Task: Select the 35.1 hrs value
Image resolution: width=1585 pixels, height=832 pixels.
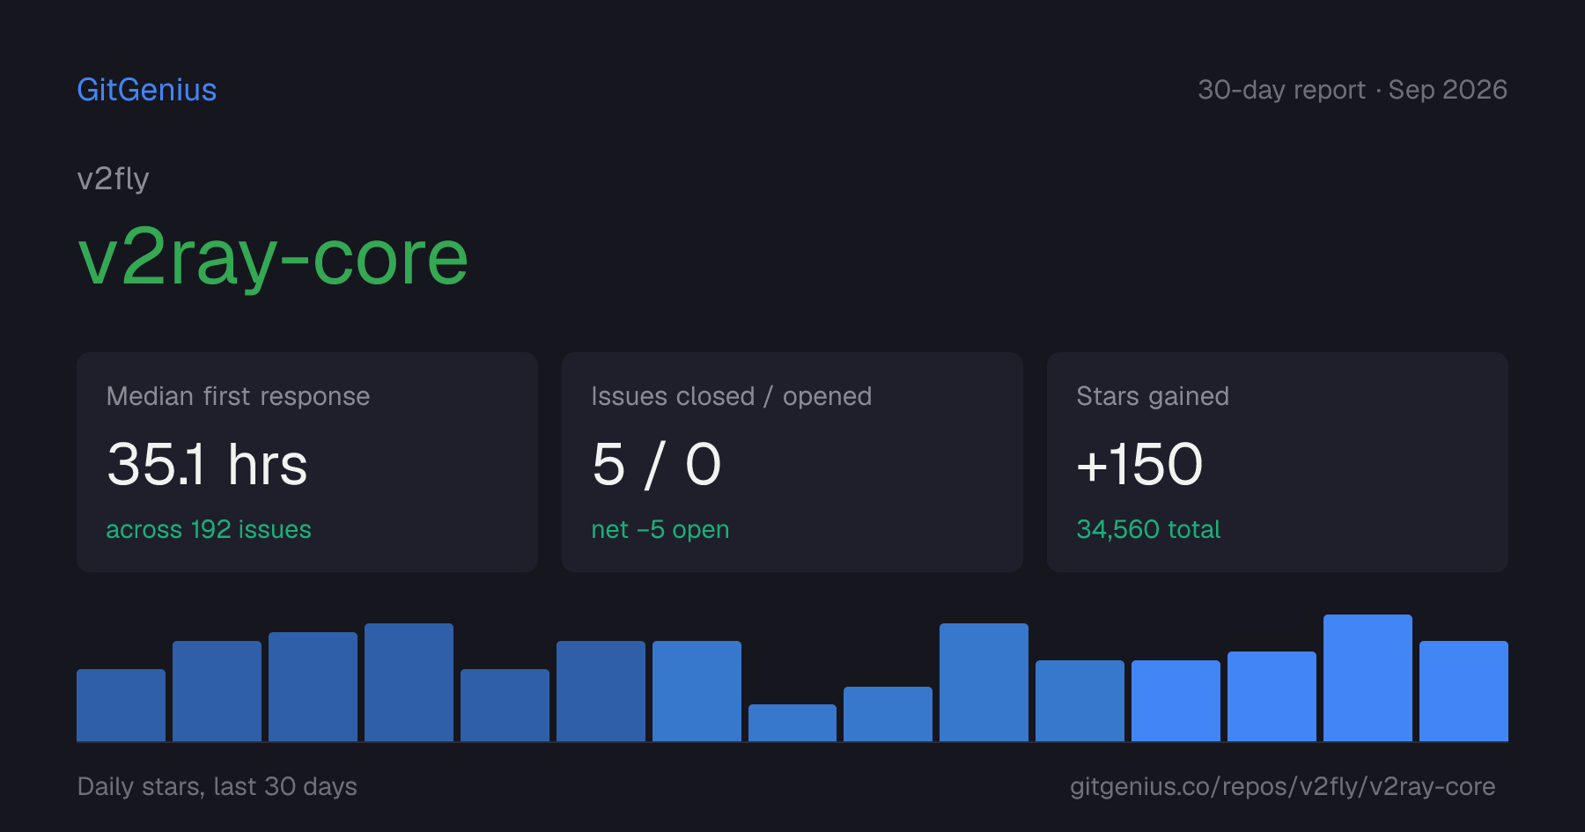Action: [x=207, y=464]
